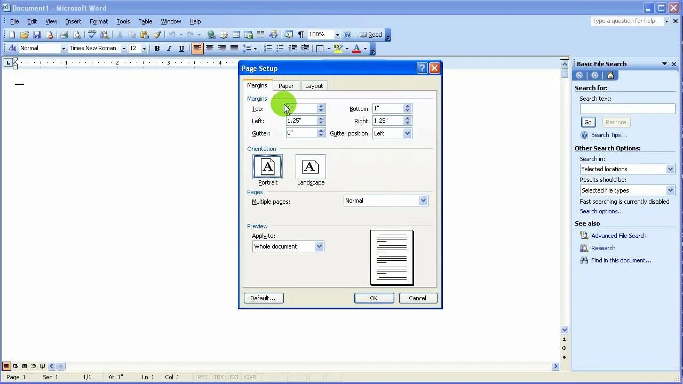Open the Table menu
The width and height of the screenshot is (683, 384).
click(x=145, y=21)
